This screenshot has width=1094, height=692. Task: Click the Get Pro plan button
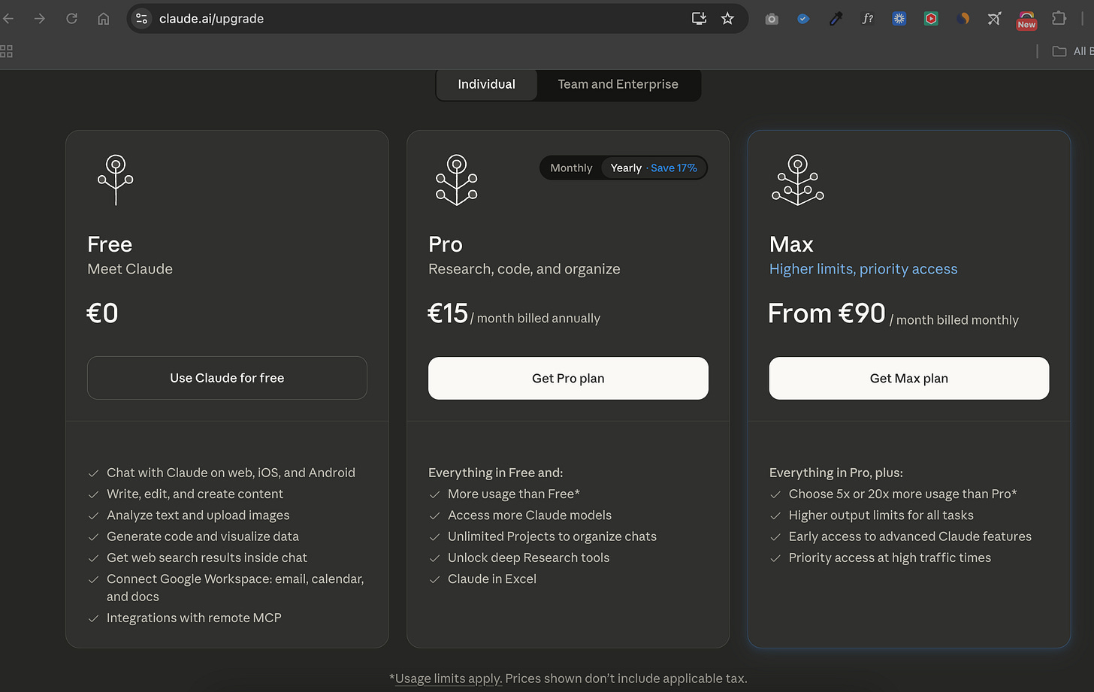point(568,378)
